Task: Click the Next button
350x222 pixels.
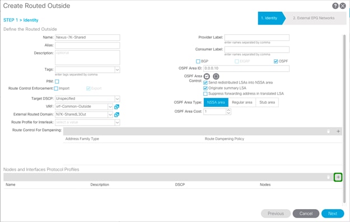Action: (333, 214)
